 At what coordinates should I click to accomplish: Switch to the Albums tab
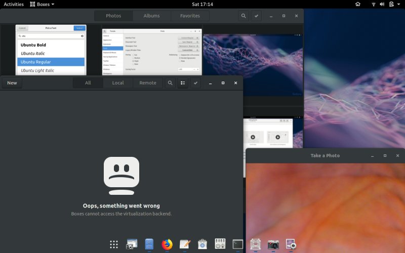coord(151,16)
